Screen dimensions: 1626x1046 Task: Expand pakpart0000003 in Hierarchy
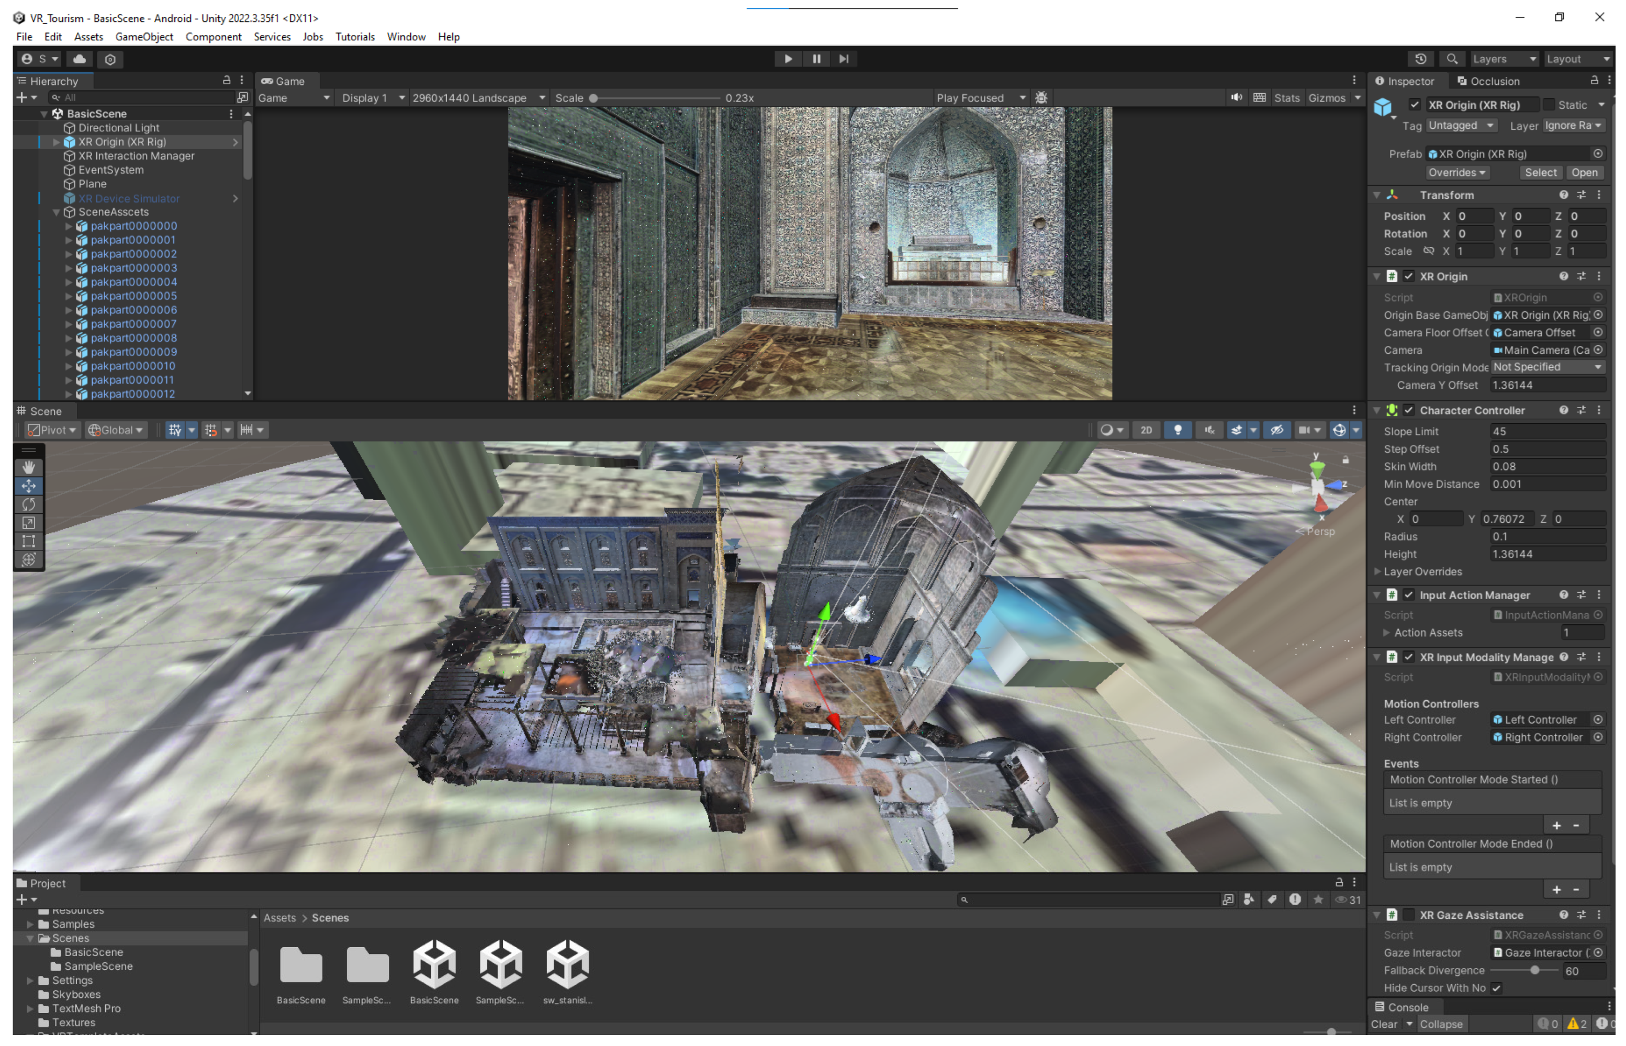click(x=68, y=268)
